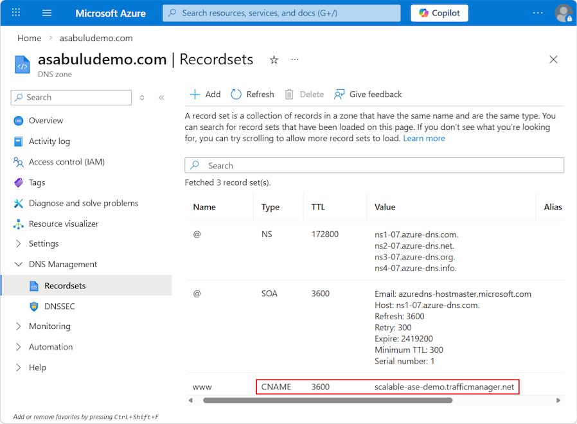This screenshot has height=424, width=577.
Task: Click the horizontal scrollbar thumb
Action: (328, 400)
